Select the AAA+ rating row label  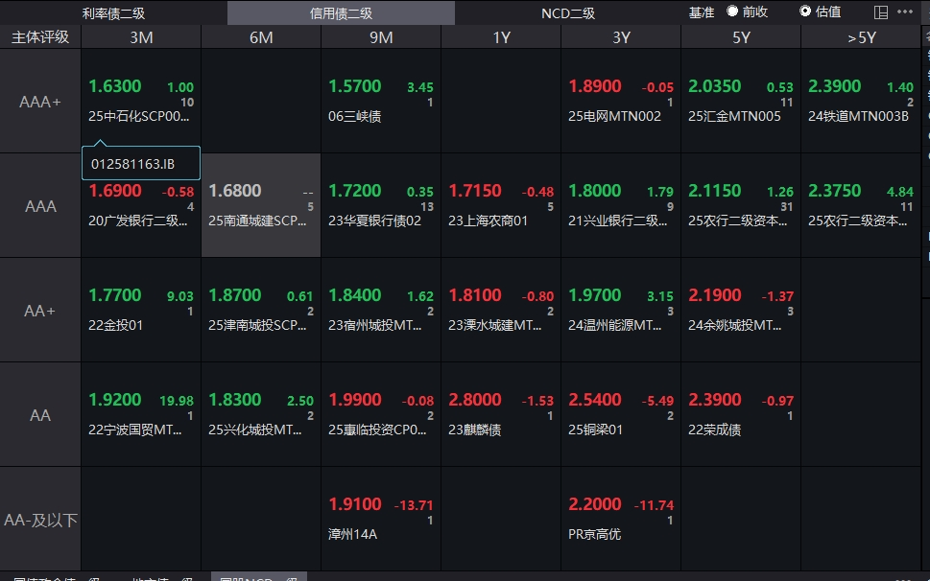40,102
